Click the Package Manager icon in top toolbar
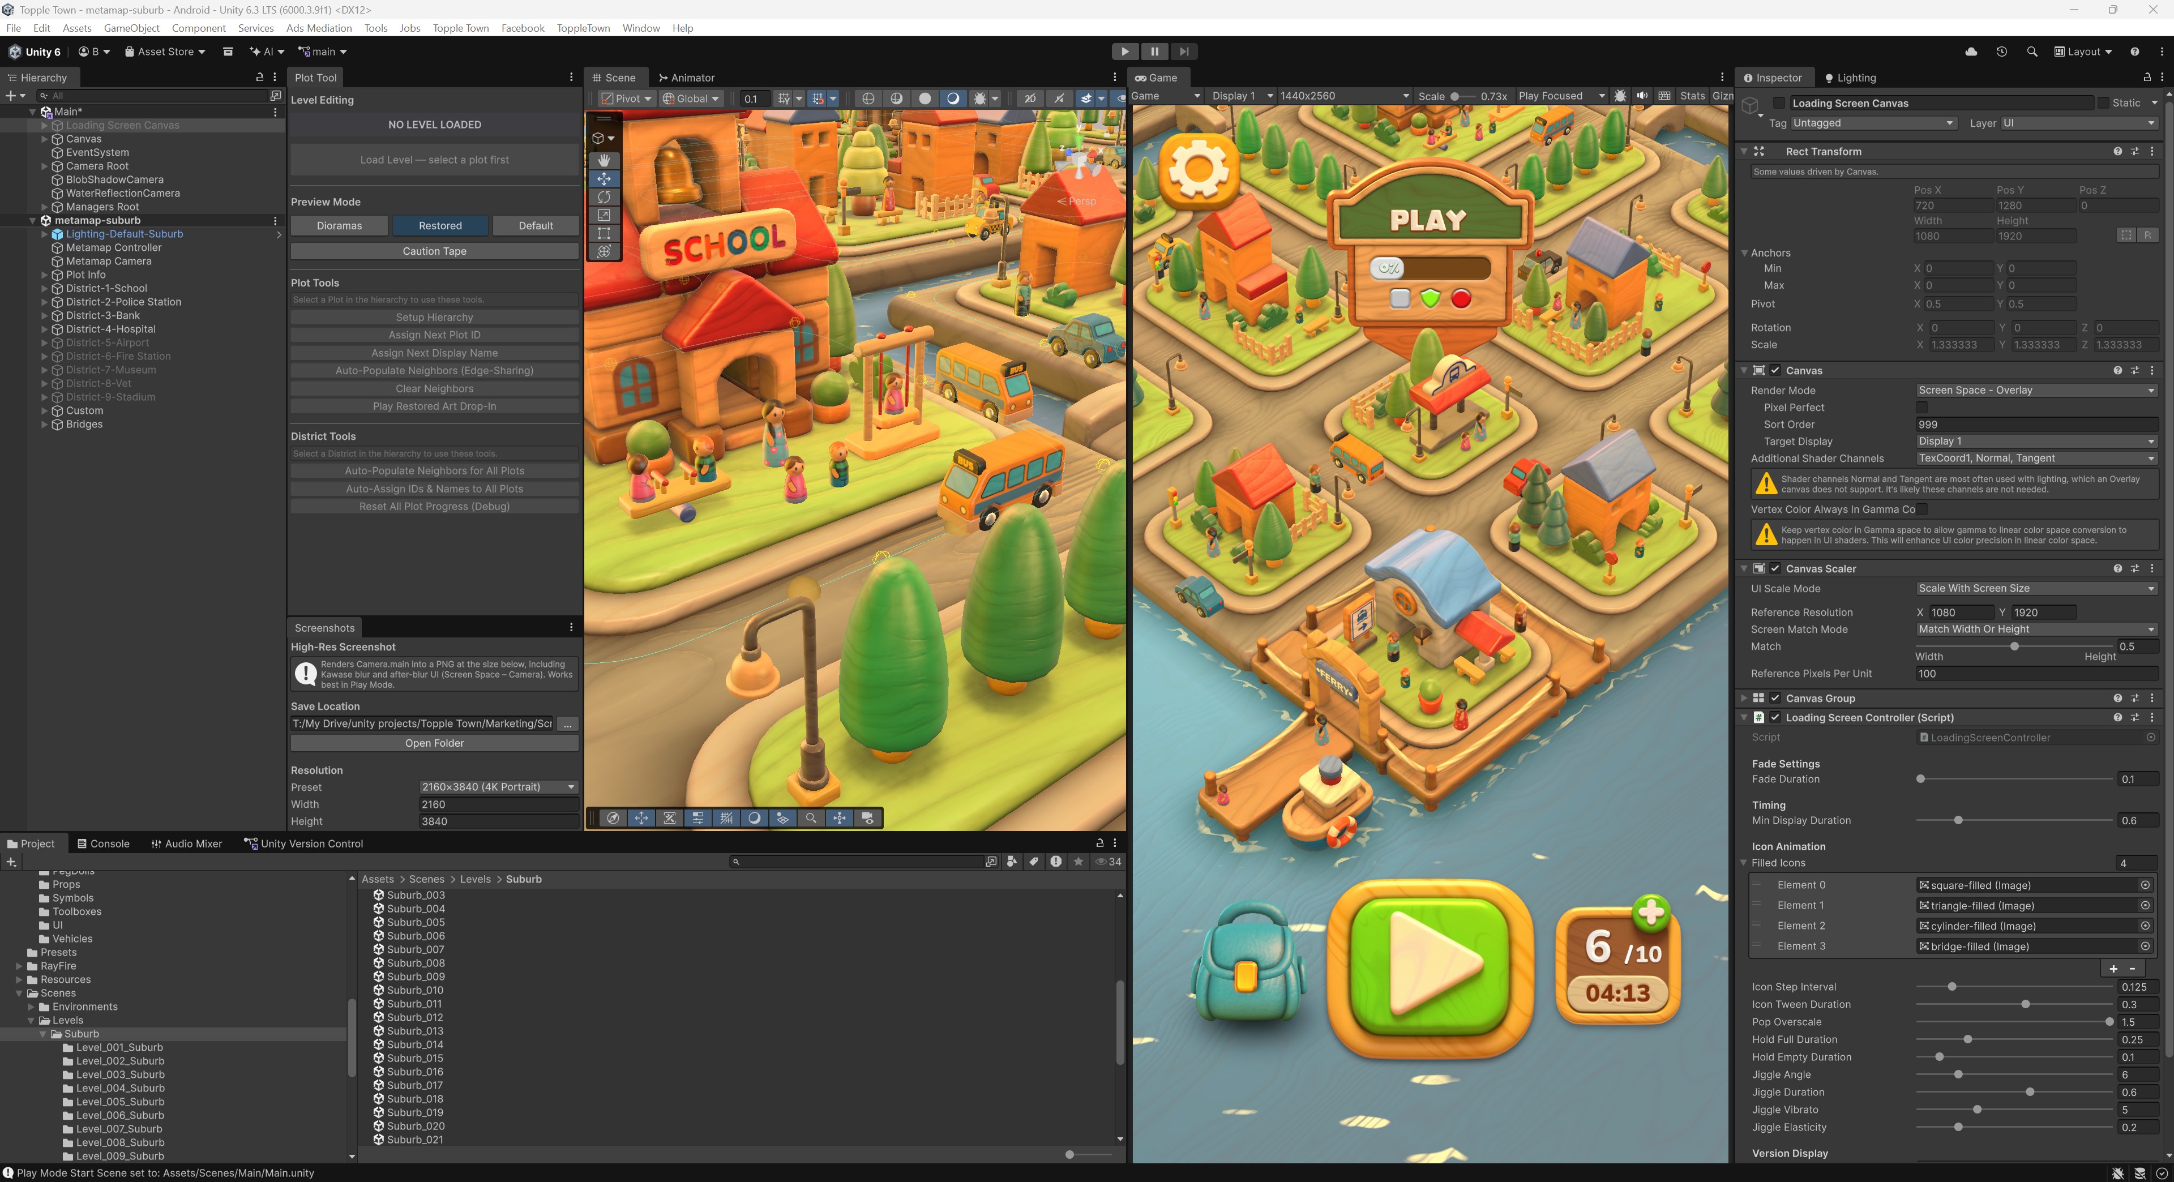Viewport: 2174px width, 1182px height. coord(228,52)
